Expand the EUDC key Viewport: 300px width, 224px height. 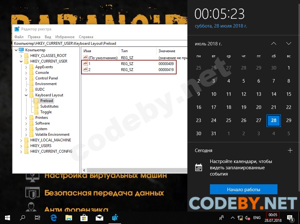pyautogui.click(x=26, y=89)
